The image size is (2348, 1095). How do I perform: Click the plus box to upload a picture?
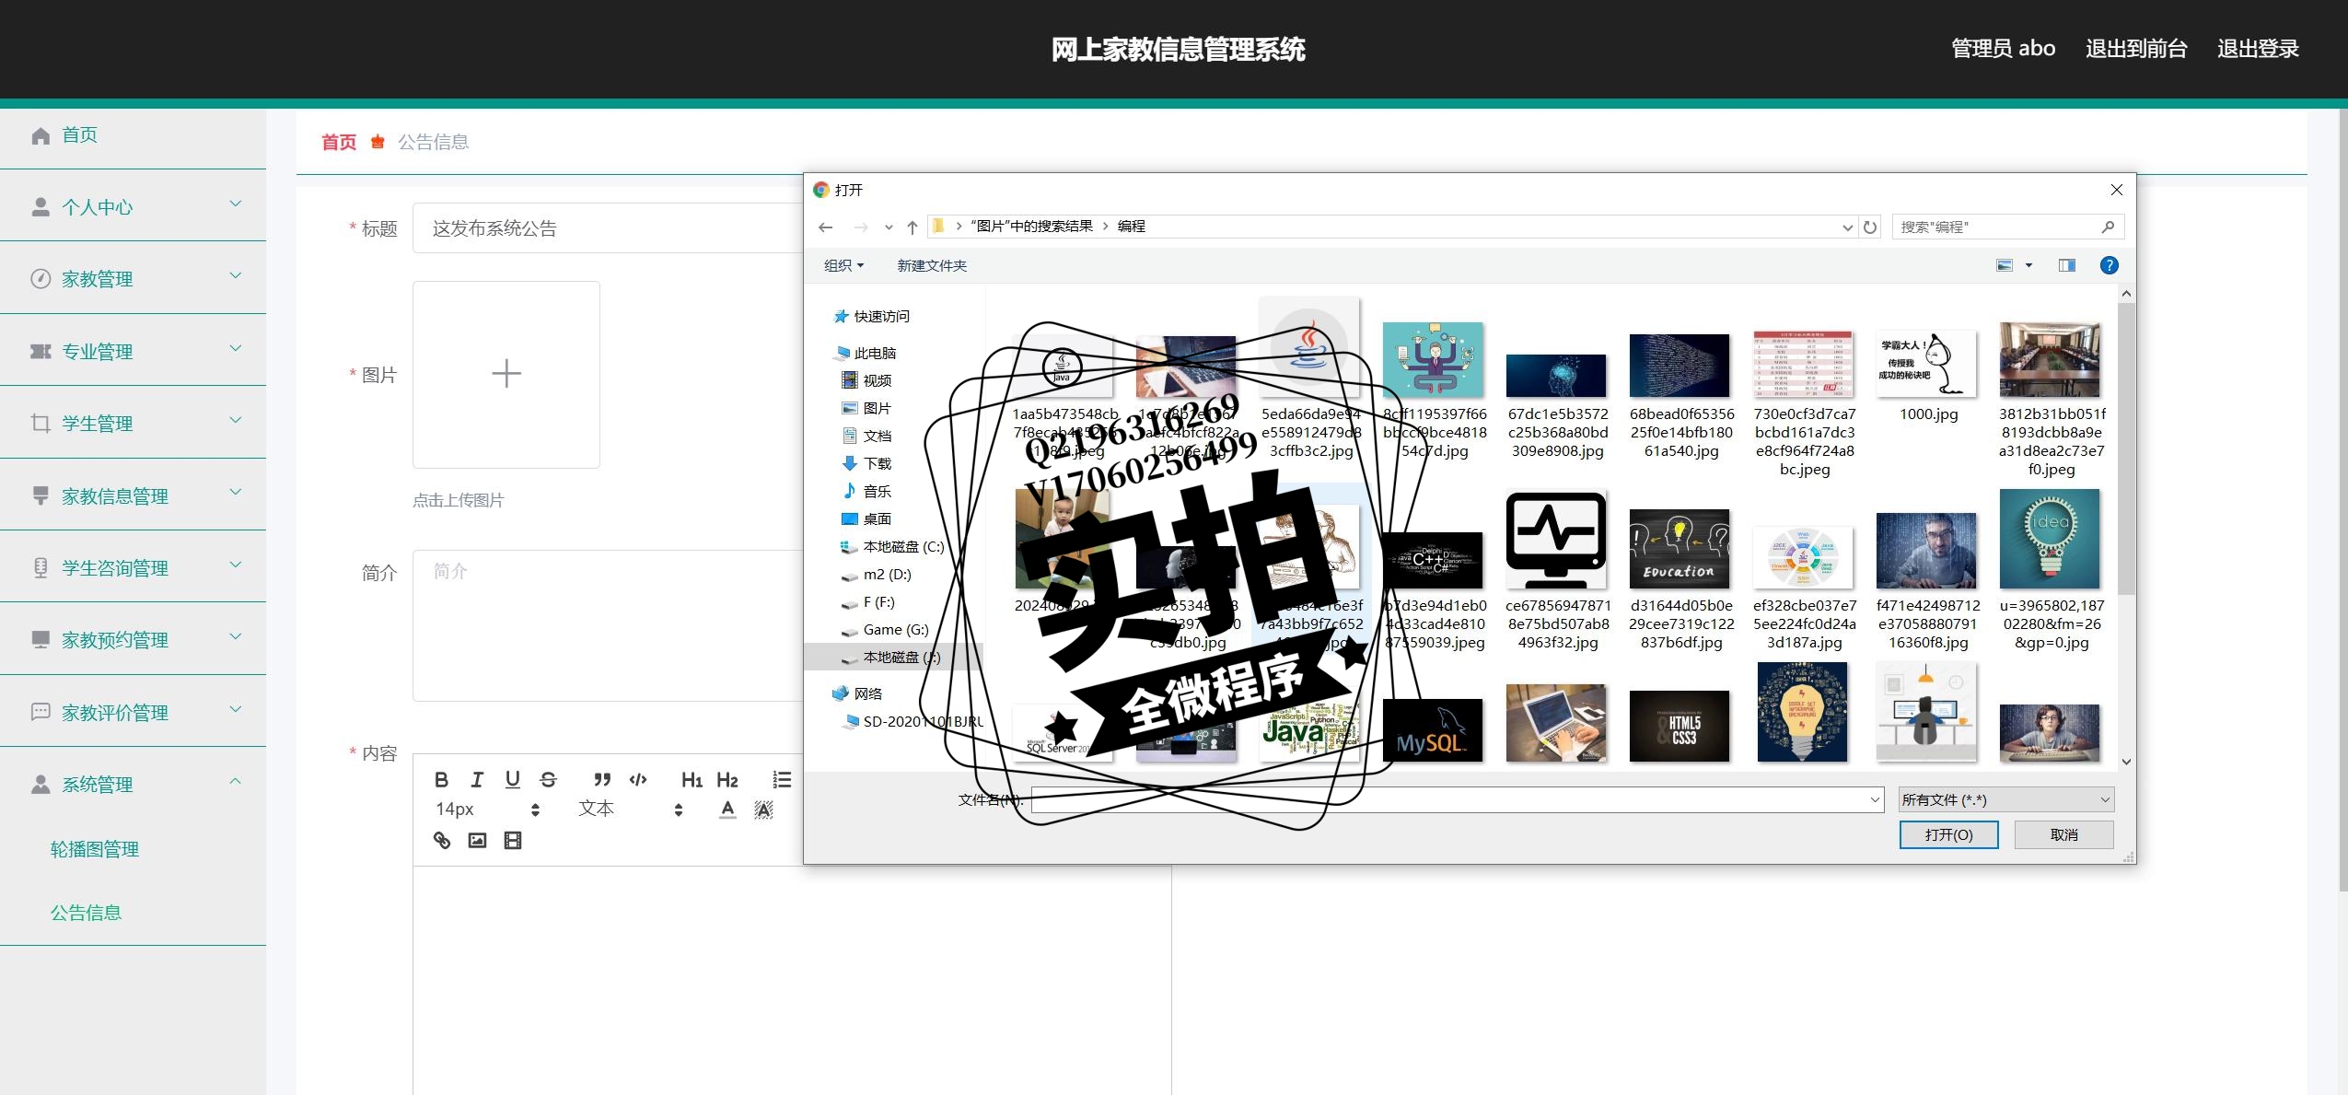pos(506,374)
